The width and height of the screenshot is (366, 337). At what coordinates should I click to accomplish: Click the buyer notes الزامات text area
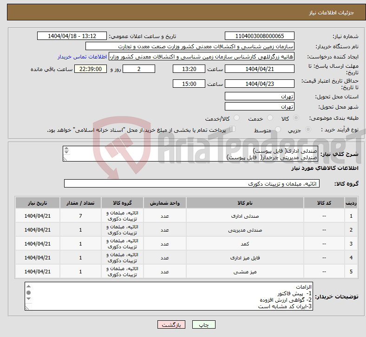coord(169,296)
